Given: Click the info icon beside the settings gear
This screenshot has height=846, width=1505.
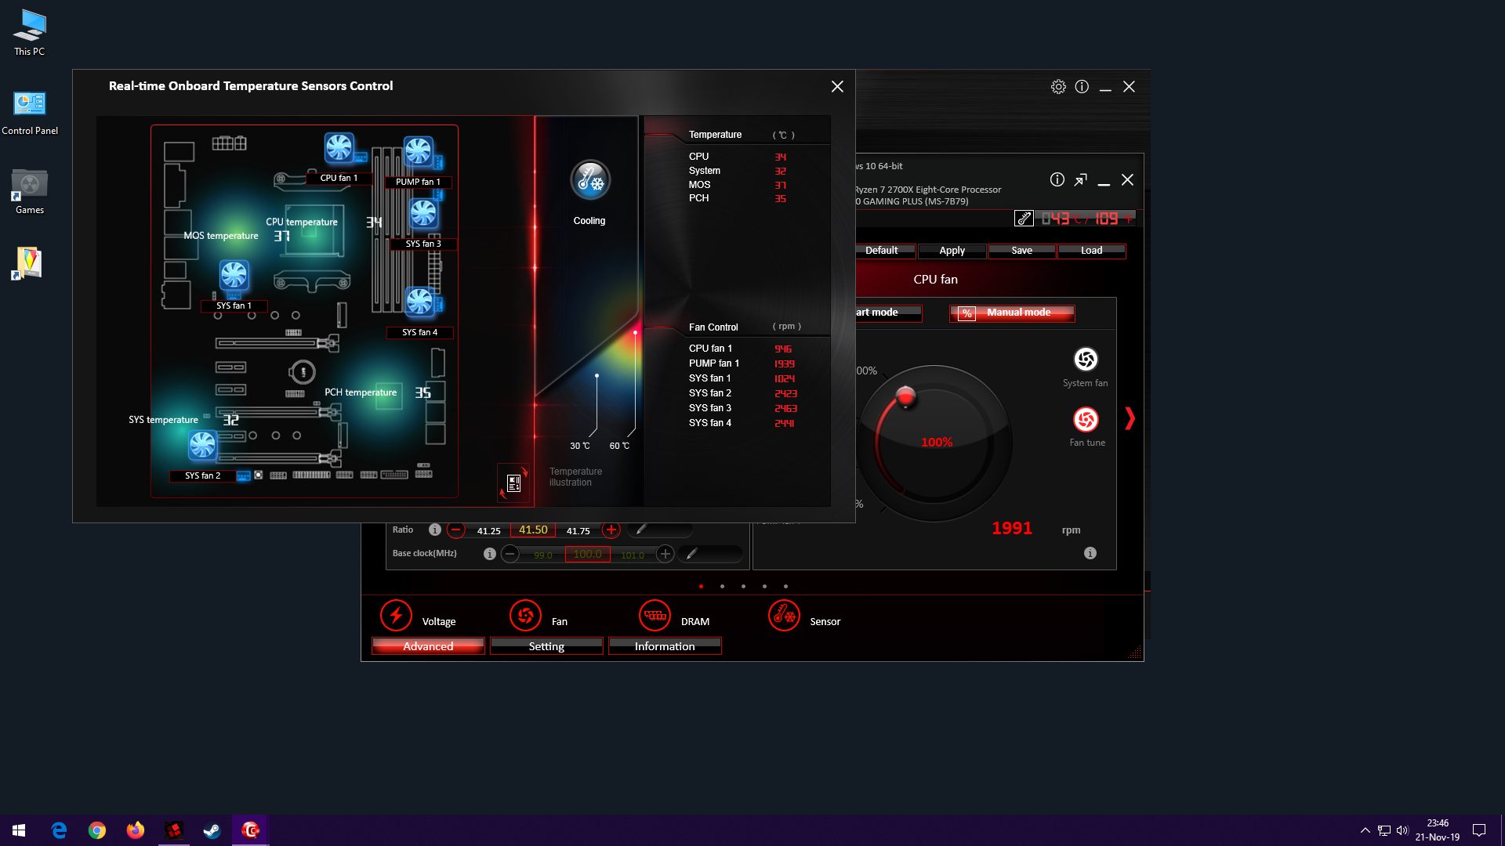Looking at the screenshot, I should [x=1082, y=87].
